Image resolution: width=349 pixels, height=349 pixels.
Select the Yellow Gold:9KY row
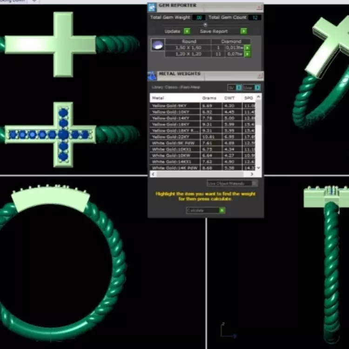pyautogui.click(x=202, y=106)
